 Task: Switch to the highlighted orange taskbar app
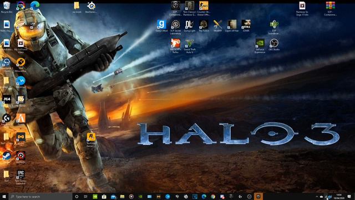(x=258, y=196)
